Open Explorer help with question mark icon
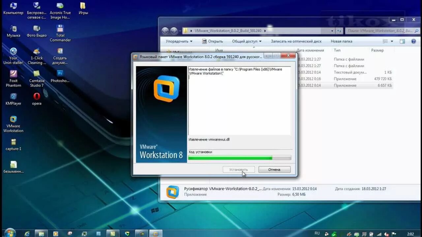Screen dimensions: 422x237 (x=413, y=41)
